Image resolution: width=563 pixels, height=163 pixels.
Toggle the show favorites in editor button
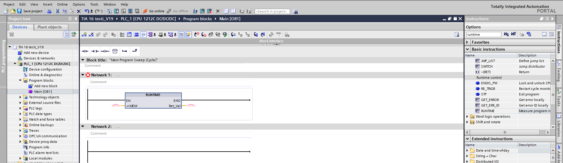point(188,35)
